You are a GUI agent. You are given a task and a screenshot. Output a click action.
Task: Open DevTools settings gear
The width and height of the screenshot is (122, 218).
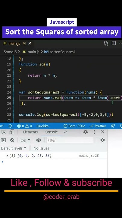(x=86, y=132)
